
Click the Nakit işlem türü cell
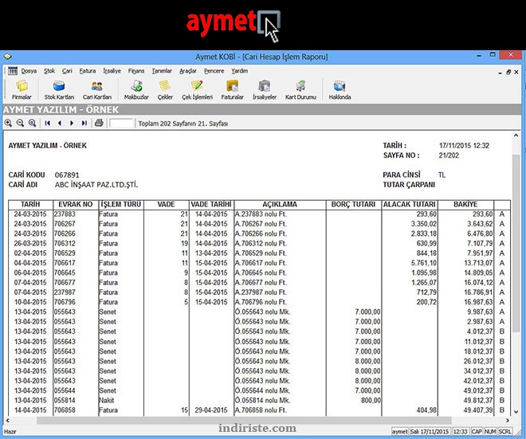coord(107,400)
